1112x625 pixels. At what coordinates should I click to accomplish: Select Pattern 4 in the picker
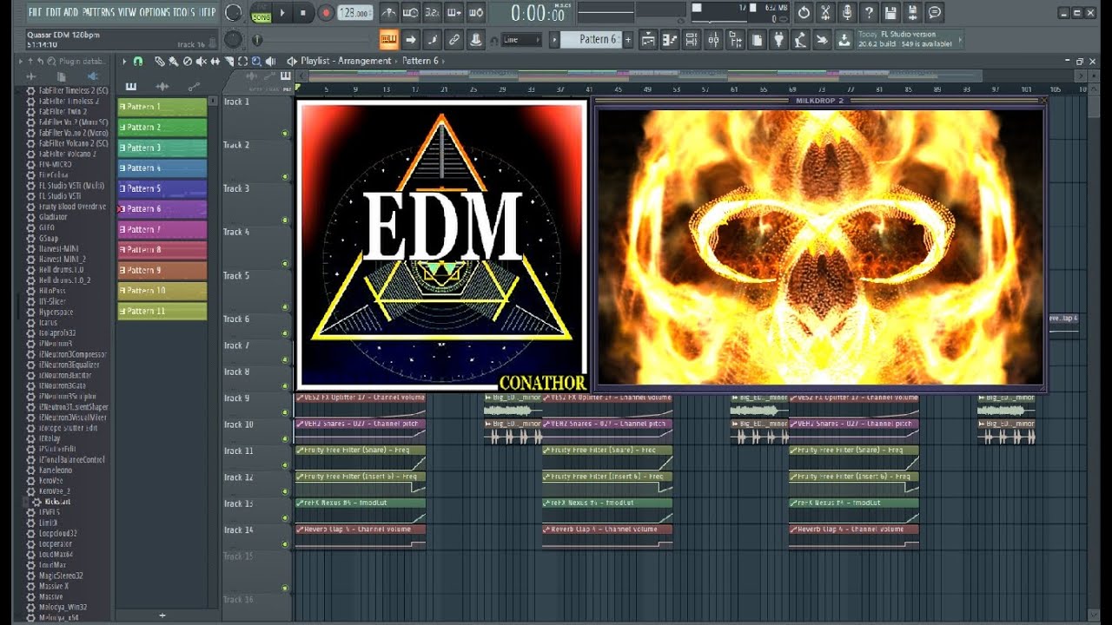162,168
